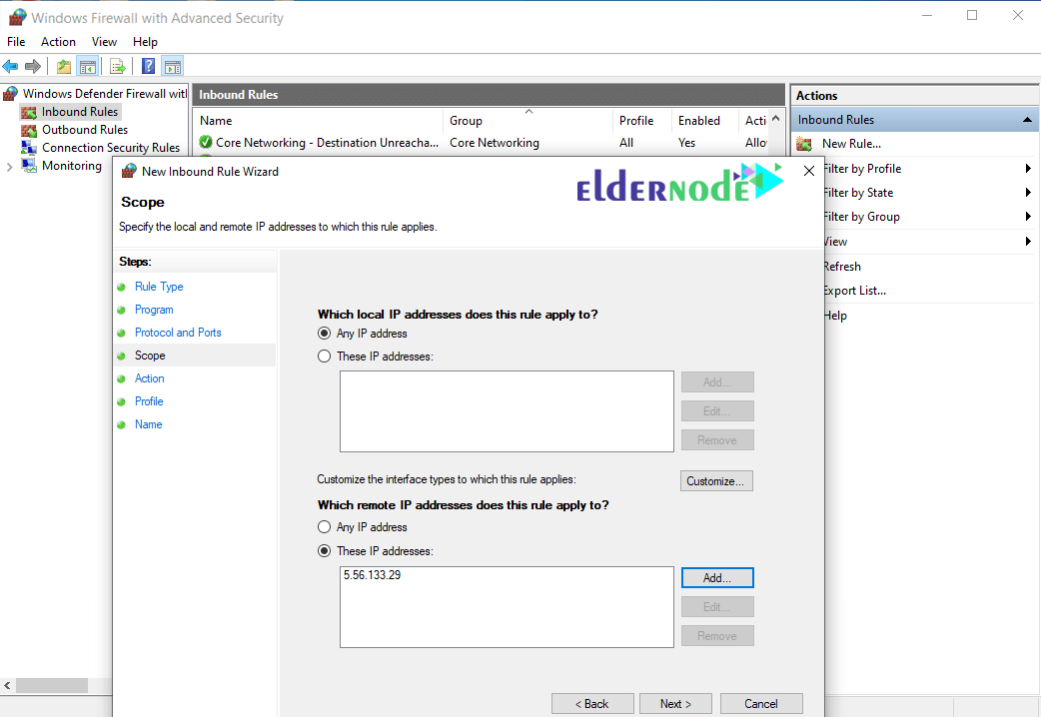Viewport: 1041px width, 717px height.
Task: Click the blue Help question mark icon
Action: 148,67
